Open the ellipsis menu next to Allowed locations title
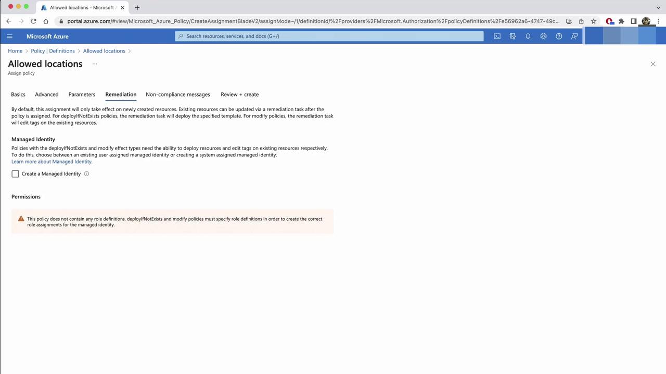Screen dimensions: 666x374 point(95,64)
